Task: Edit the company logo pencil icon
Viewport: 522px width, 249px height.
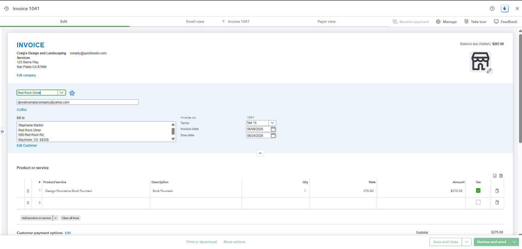Action: 489,71
